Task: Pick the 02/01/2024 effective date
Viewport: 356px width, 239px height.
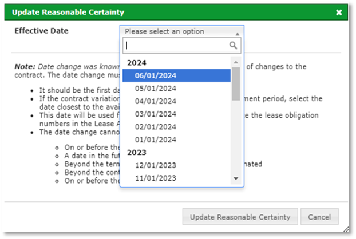Action: click(x=176, y=127)
